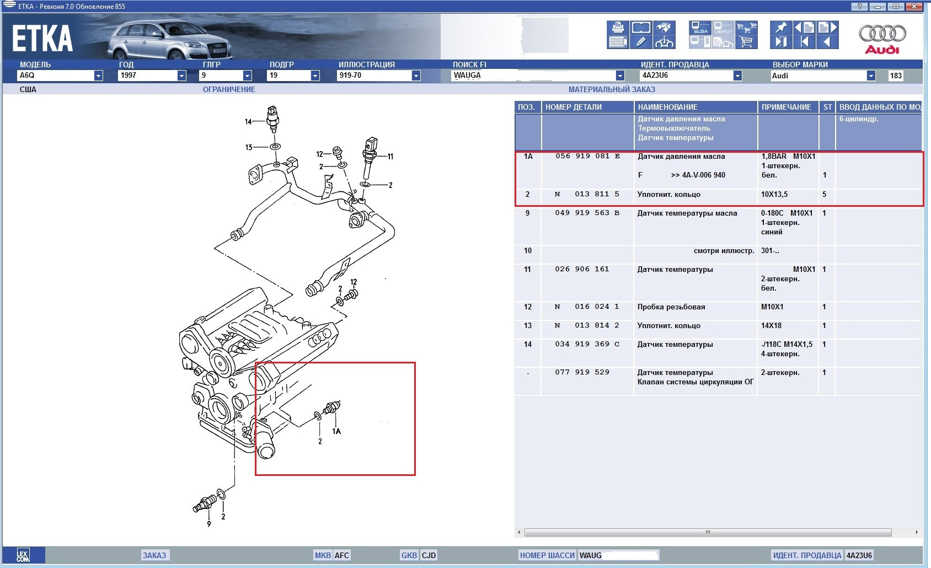
Task: Click the ПОИСК FI input field
Action: click(533, 76)
